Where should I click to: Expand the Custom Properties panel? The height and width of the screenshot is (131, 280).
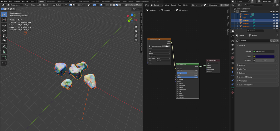pyautogui.click(x=257, y=85)
